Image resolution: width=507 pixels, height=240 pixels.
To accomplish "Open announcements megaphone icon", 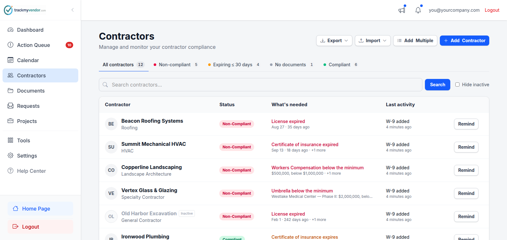I will (402, 10).
